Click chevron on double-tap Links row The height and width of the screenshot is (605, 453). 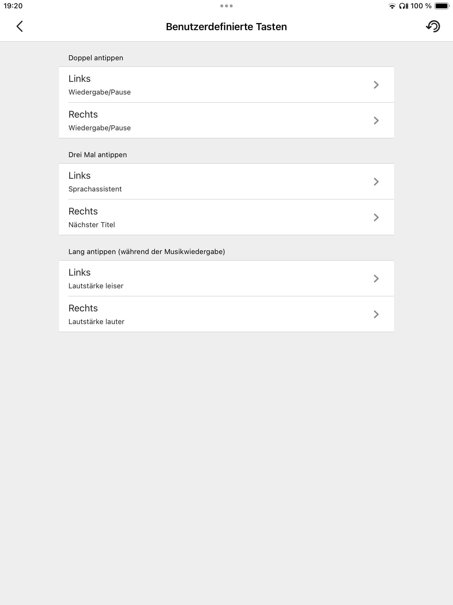point(376,85)
